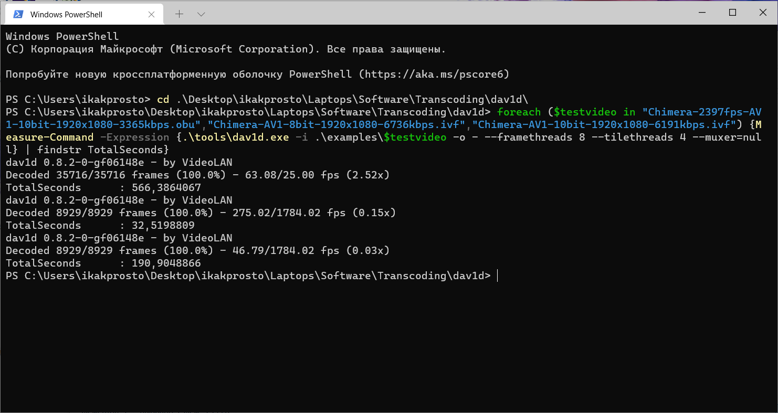Click the line ending with '(0.15x)'
The image size is (778, 413).
201,213
